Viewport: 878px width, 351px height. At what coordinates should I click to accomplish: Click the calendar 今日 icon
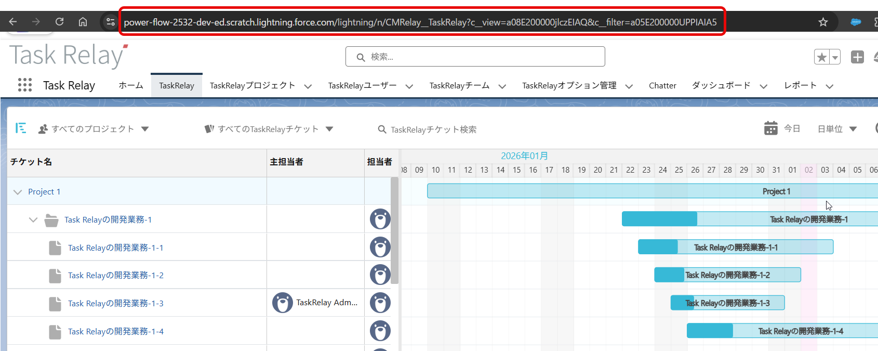tap(771, 128)
